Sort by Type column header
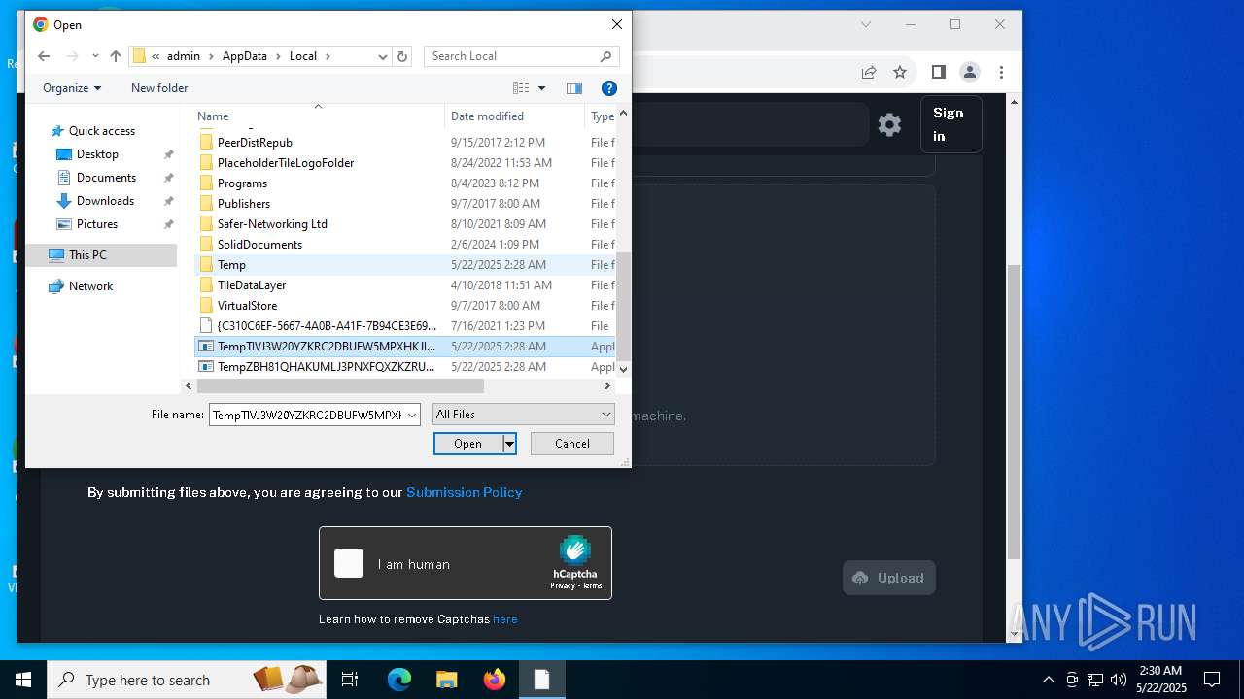The width and height of the screenshot is (1244, 699). (x=603, y=116)
